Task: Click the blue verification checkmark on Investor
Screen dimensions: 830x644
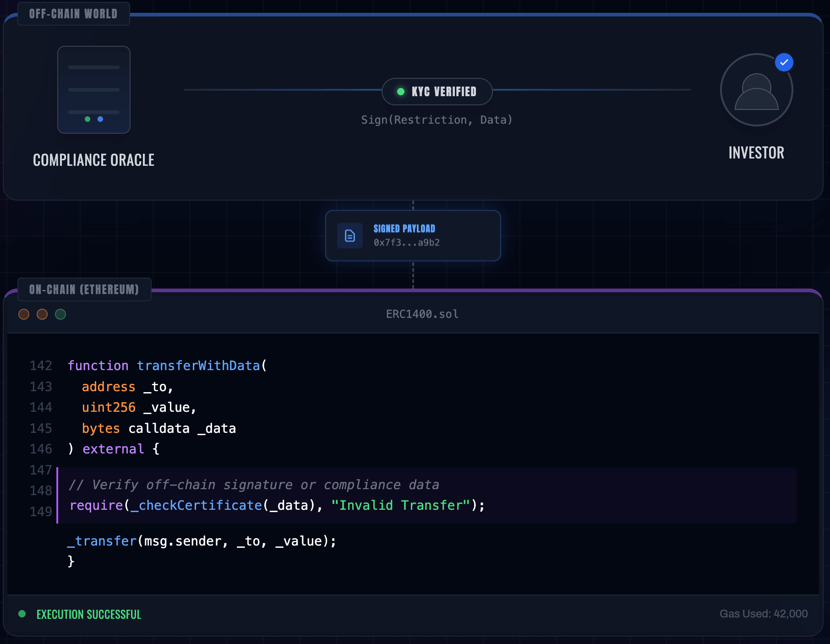Action: 784,62
